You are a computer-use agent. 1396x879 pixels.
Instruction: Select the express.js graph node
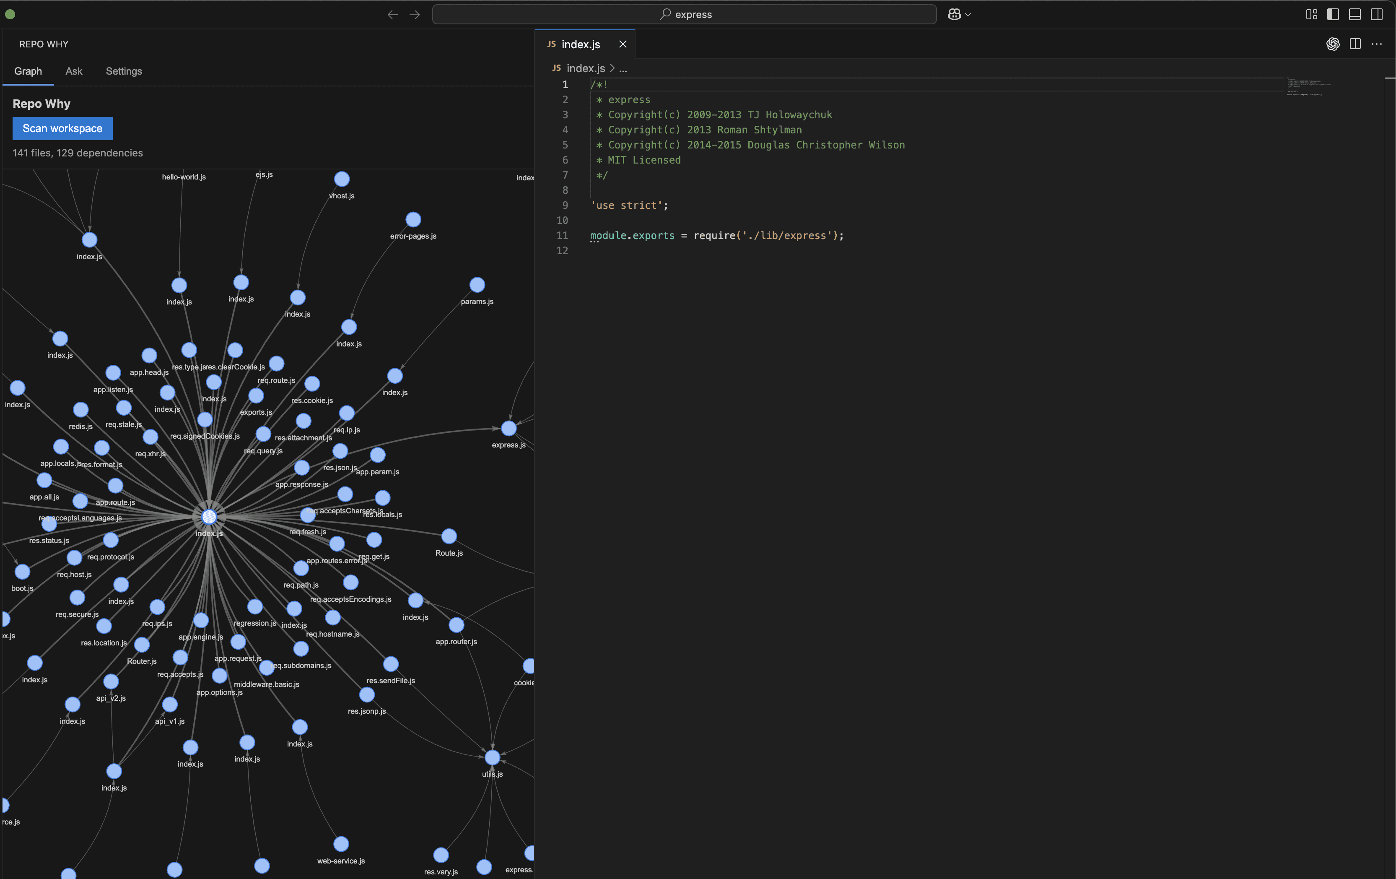(x=509, y=429)
